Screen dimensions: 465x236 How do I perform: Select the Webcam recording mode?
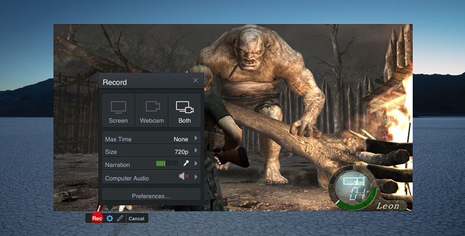pyautogui.click(x=152, y=110)
